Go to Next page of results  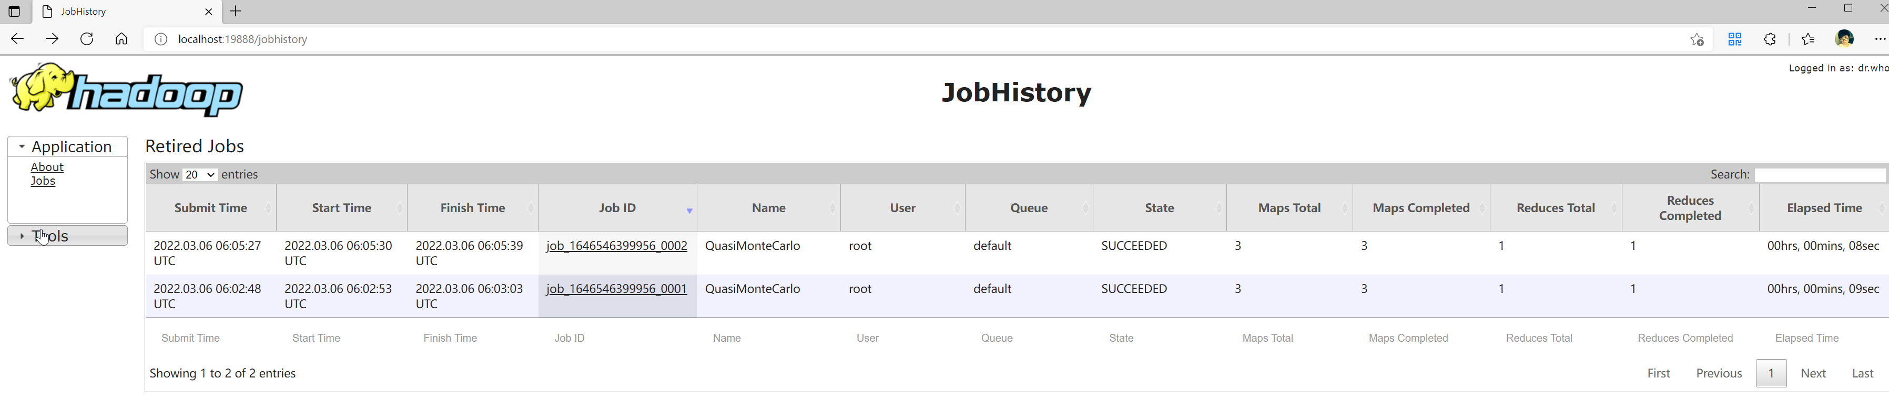coord(1813,373)
